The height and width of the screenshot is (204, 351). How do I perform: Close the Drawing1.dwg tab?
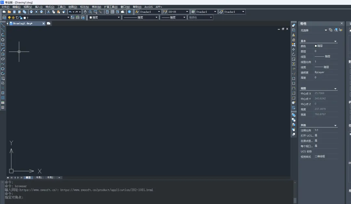click(44, 23)
